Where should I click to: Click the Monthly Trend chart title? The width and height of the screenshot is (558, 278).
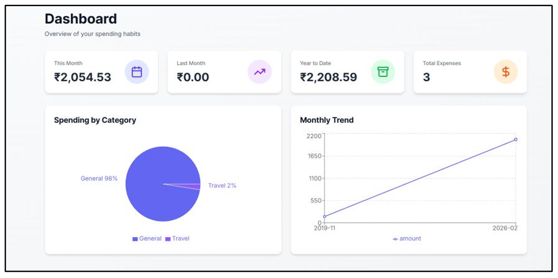327,120
